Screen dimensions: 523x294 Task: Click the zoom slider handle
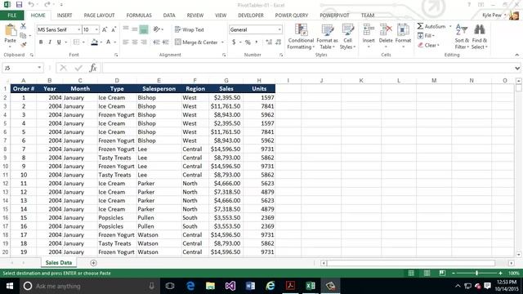pos(476,273)
